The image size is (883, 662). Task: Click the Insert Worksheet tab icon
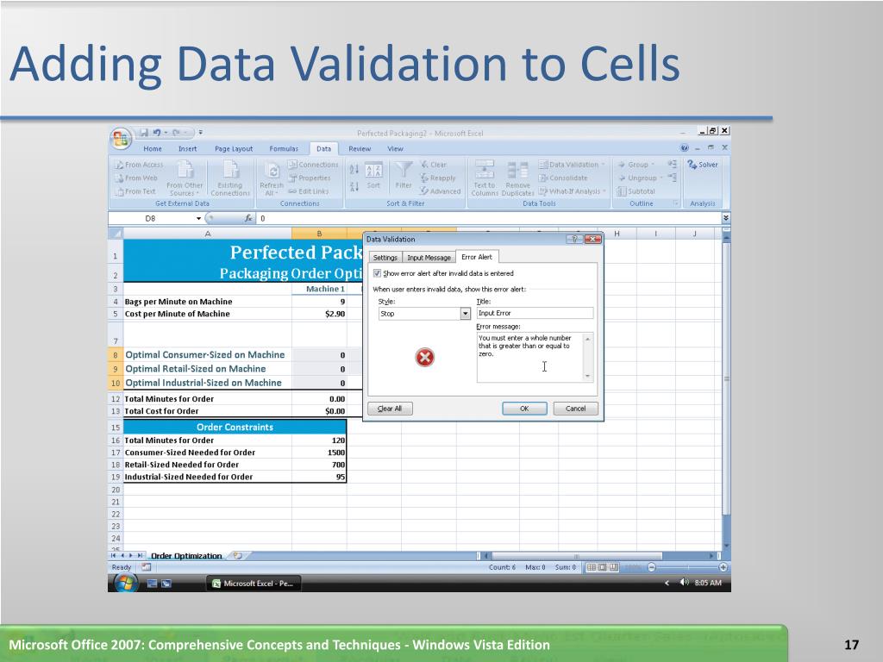pyautogui.click(x=238, y=556)
